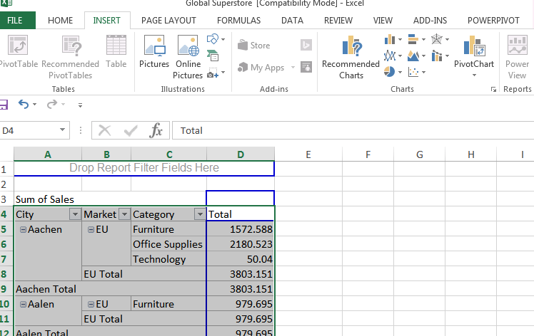The image size is (534, 336).
Task: Insert a Radar or Stock chart
Action: click(437, 39)
